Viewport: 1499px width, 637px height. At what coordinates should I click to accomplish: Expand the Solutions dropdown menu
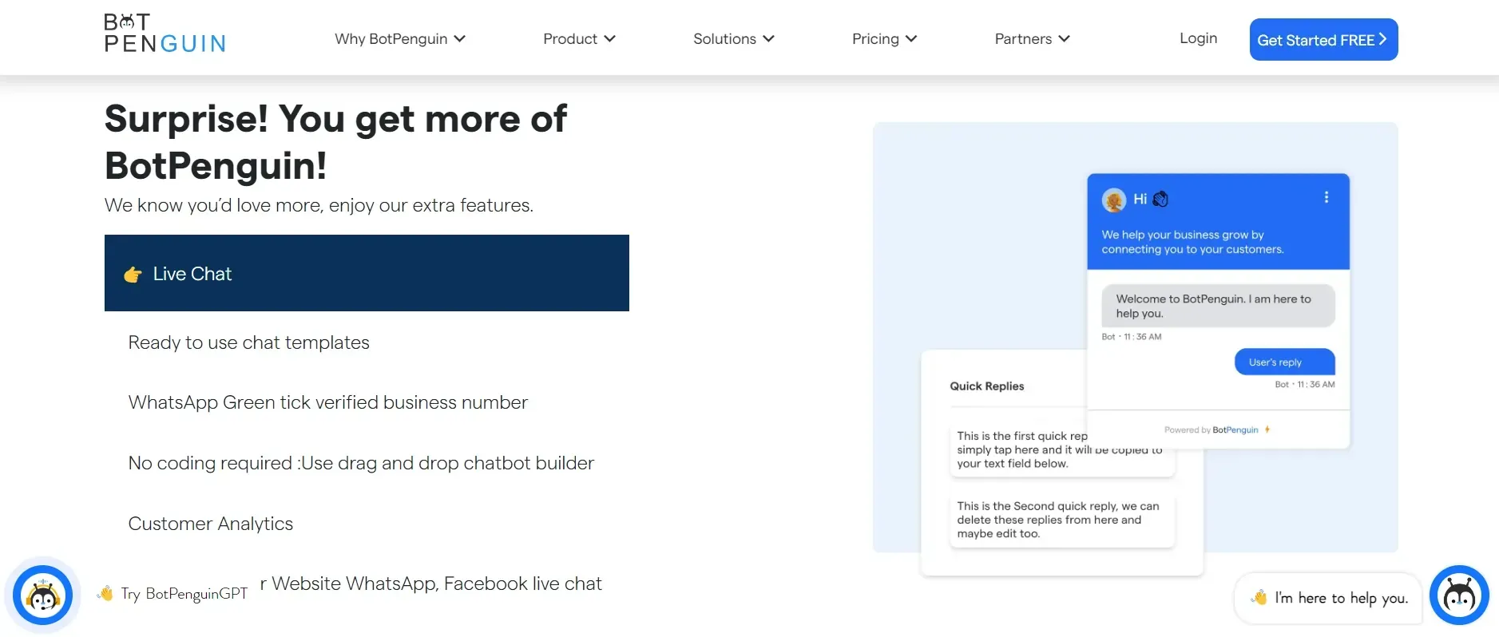pyautogui.click(x=734, y=38)
